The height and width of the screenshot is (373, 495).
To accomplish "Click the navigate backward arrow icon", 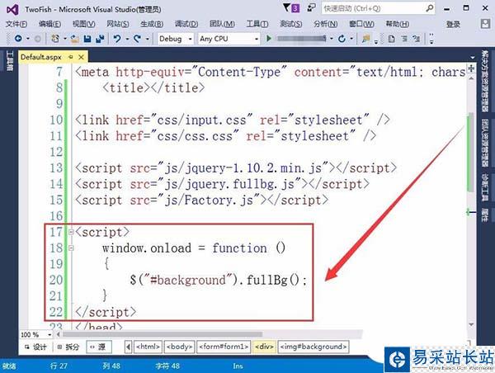I will 18,39.
